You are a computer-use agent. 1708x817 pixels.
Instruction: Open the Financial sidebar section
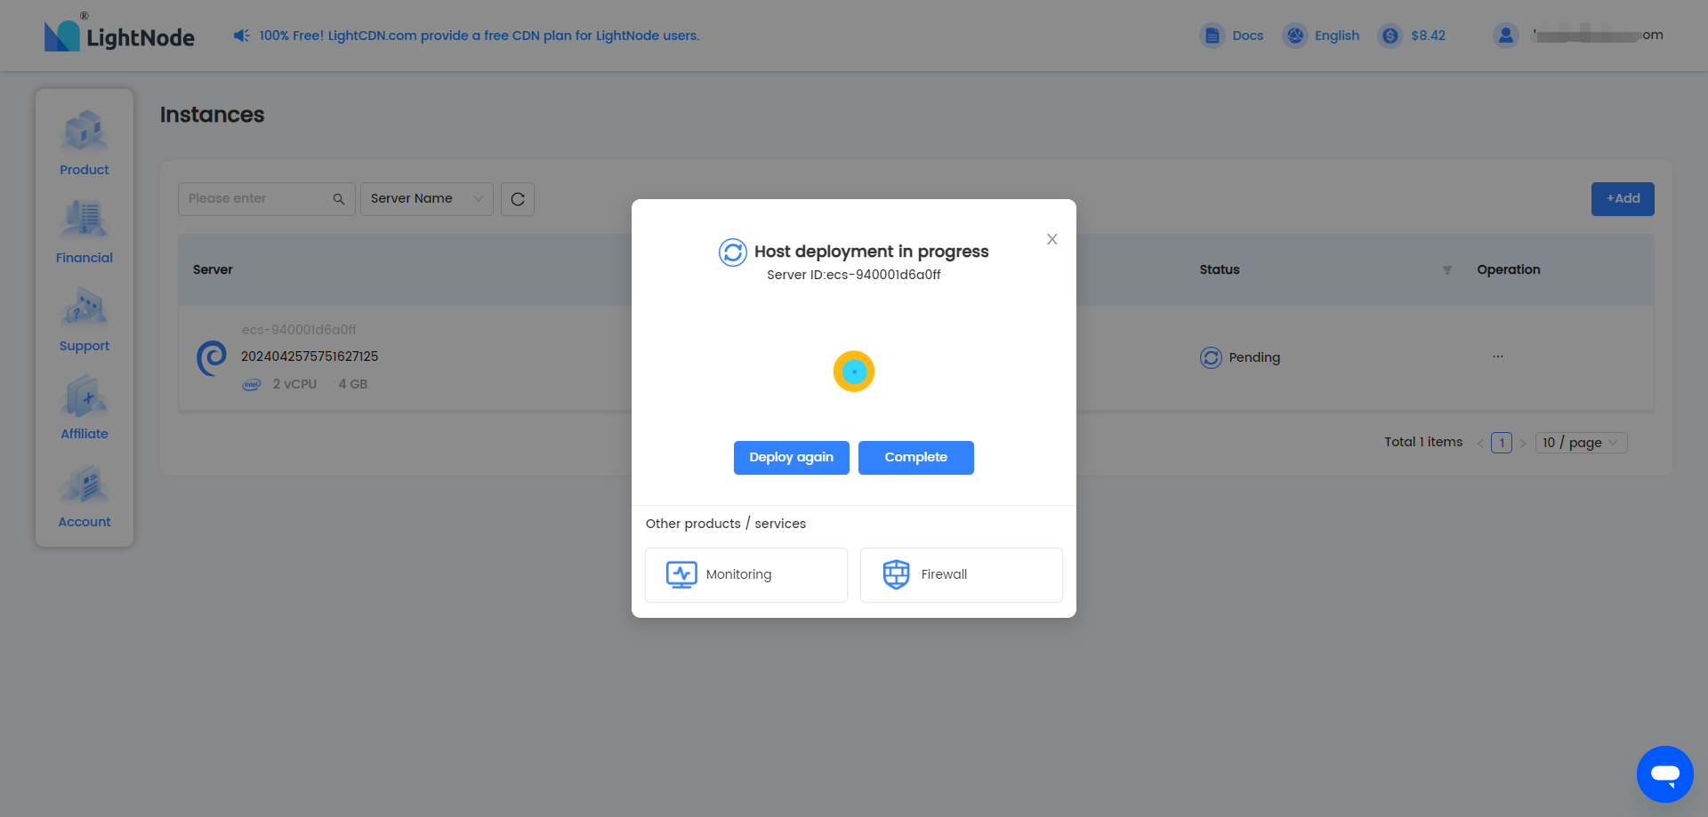85,231
